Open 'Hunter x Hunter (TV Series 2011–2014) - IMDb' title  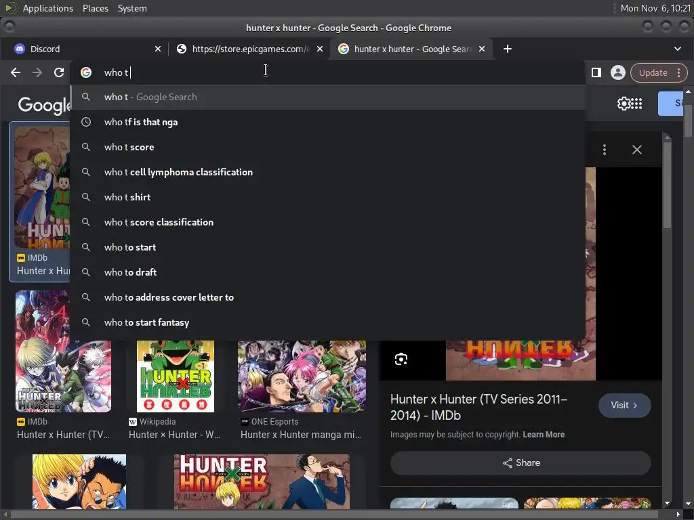478,407
